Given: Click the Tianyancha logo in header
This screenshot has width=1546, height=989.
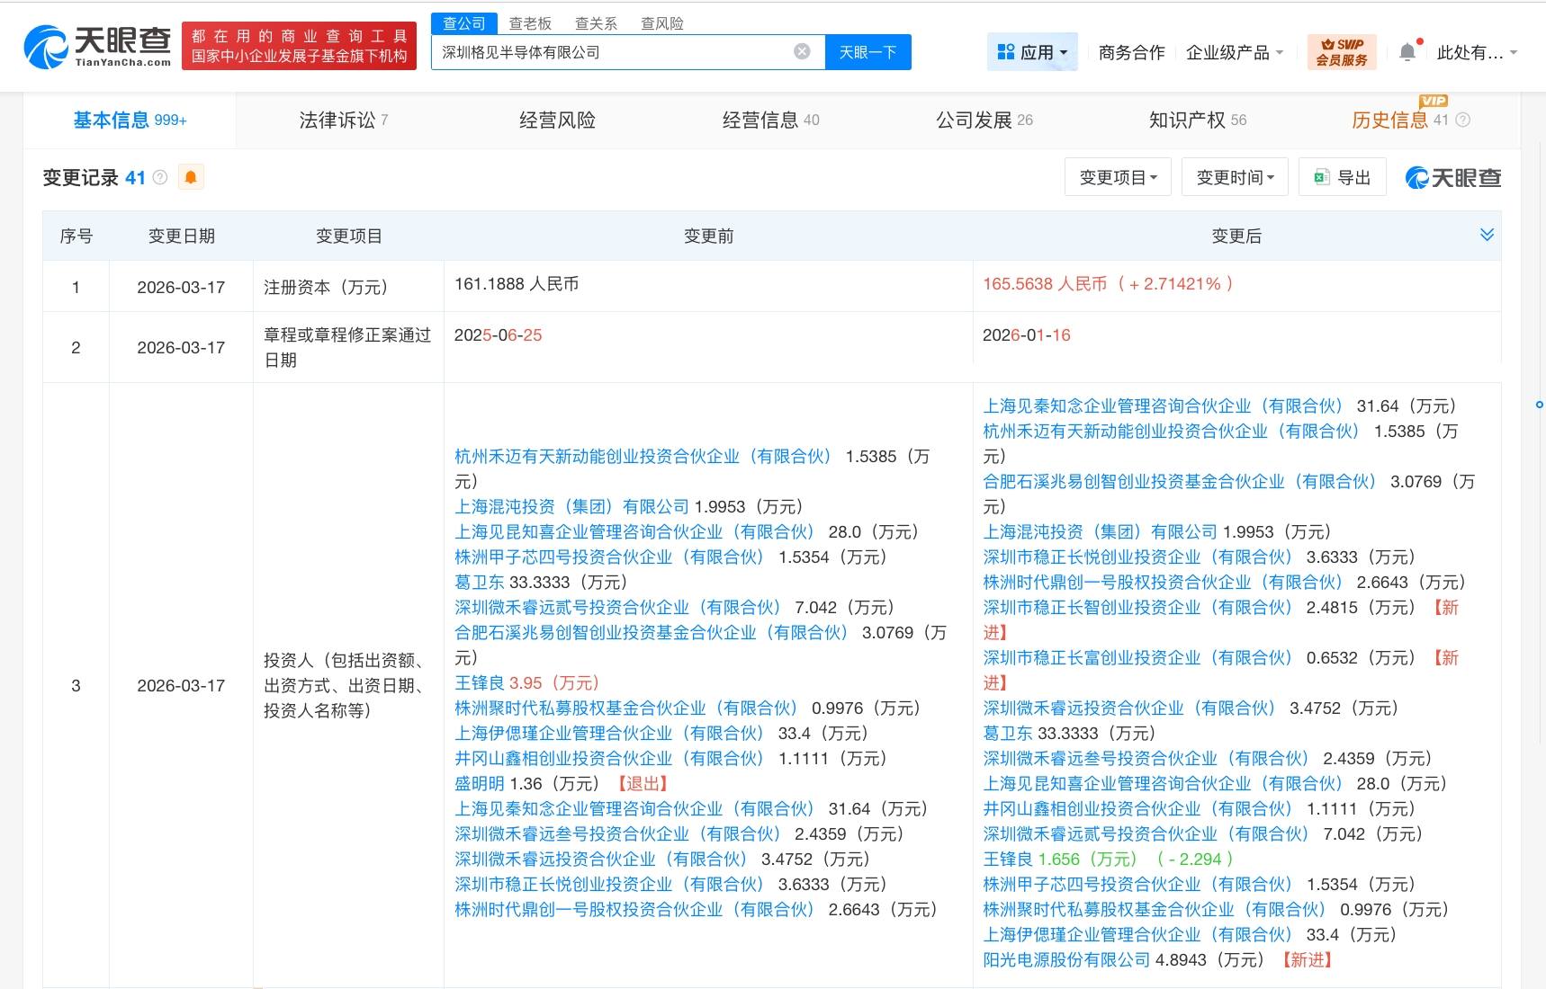Looking at the screenshot, I should tap(97, 46).
